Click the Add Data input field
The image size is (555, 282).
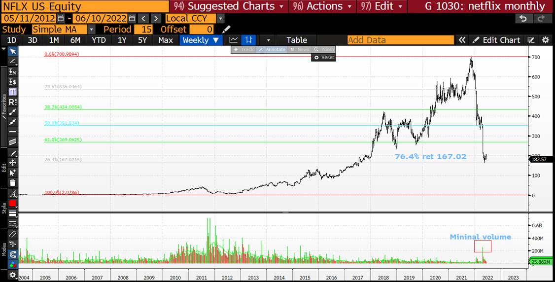[400, 40]
